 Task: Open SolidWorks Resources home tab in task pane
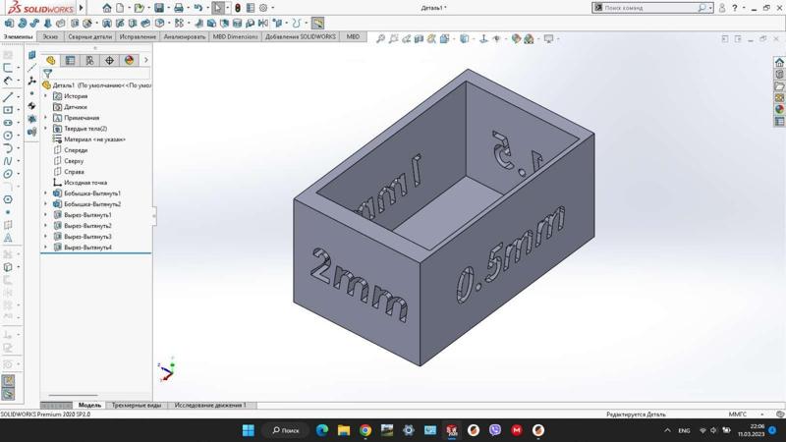(779, 63)
